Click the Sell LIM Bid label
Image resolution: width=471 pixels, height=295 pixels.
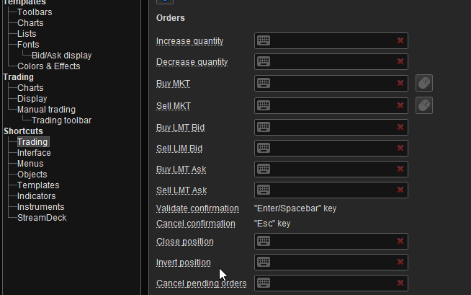click(x=179, y=148)
